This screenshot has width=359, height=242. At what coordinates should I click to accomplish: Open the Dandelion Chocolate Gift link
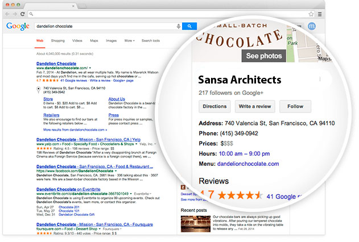pyautogui.click(x=76, y=215)
